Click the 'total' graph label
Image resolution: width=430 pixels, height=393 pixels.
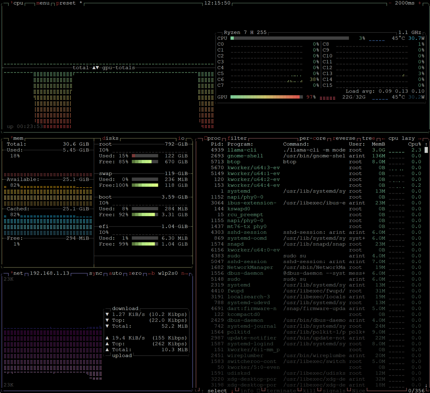[x=81, y=68]
